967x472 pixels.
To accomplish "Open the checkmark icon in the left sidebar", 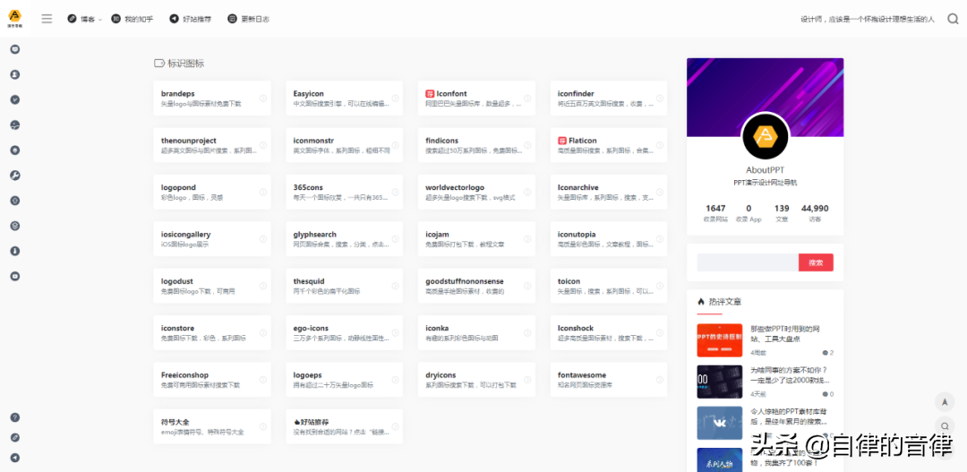I will (15, 99).
